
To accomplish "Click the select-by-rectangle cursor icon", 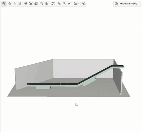I will pyautogui.click(x=42, y=4).
